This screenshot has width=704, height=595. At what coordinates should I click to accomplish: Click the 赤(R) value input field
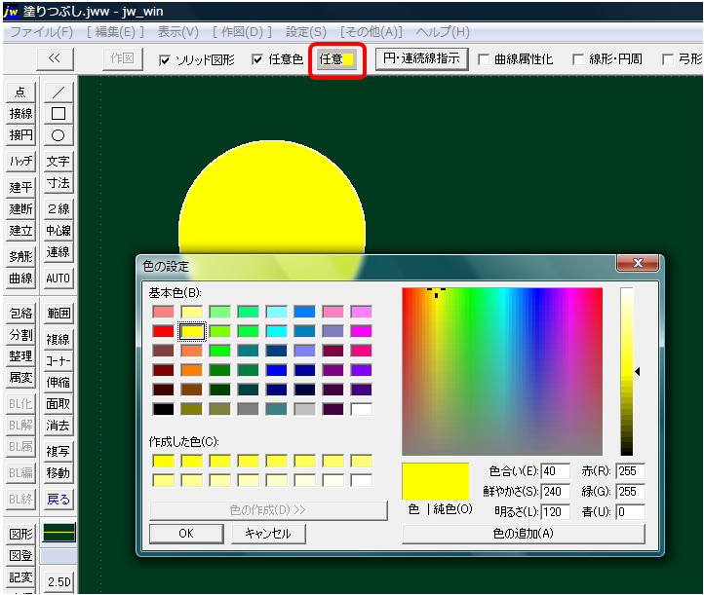point(630,471)
